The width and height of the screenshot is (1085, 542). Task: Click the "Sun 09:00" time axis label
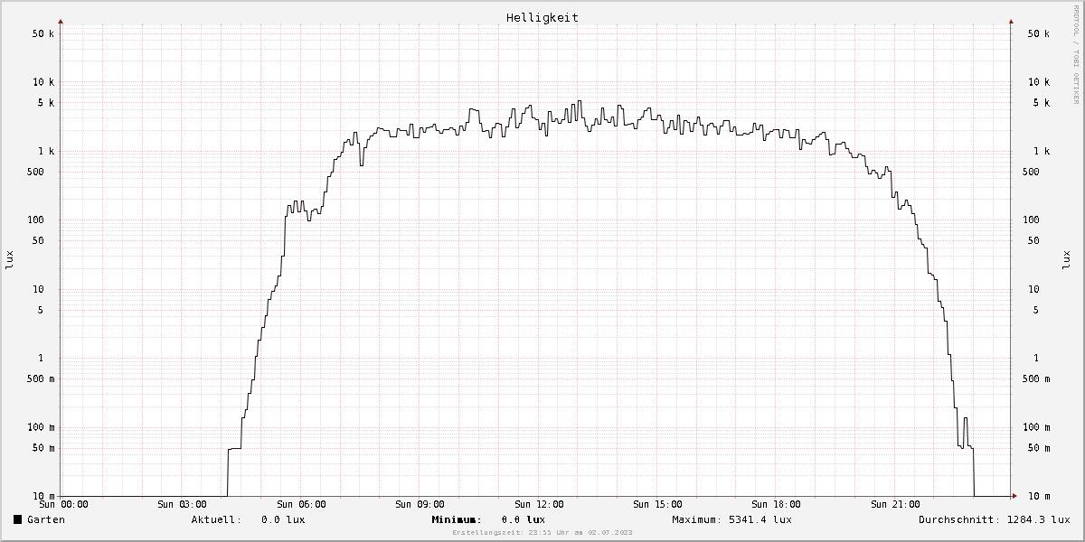420,504
